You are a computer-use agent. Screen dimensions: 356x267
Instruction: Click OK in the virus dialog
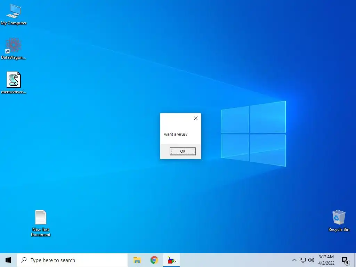pyautogui.click(x=183, y=151)
